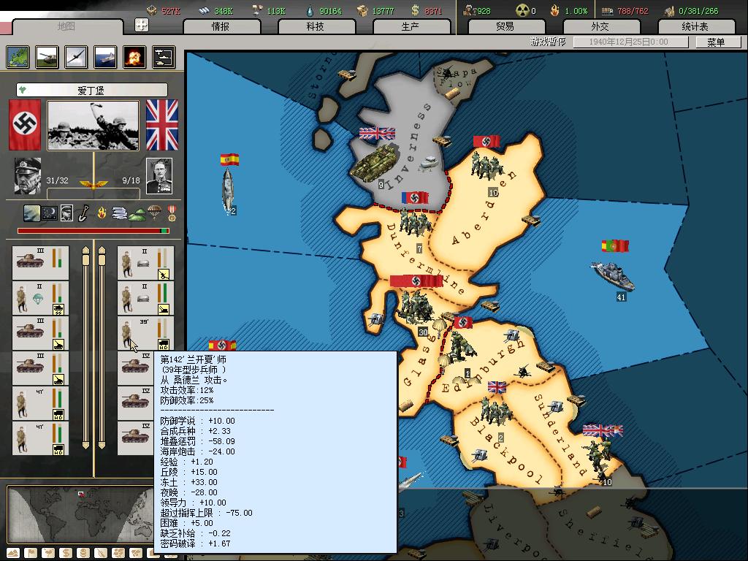Click the Union Jack in the battle panel
Screen dimensions: 748x561
[162, 125]
